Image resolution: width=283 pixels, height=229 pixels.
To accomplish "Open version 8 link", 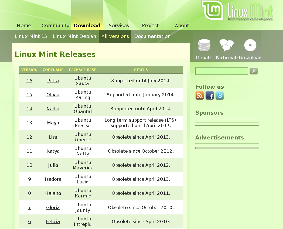I will pyautogui.click(x=29, y=193).
